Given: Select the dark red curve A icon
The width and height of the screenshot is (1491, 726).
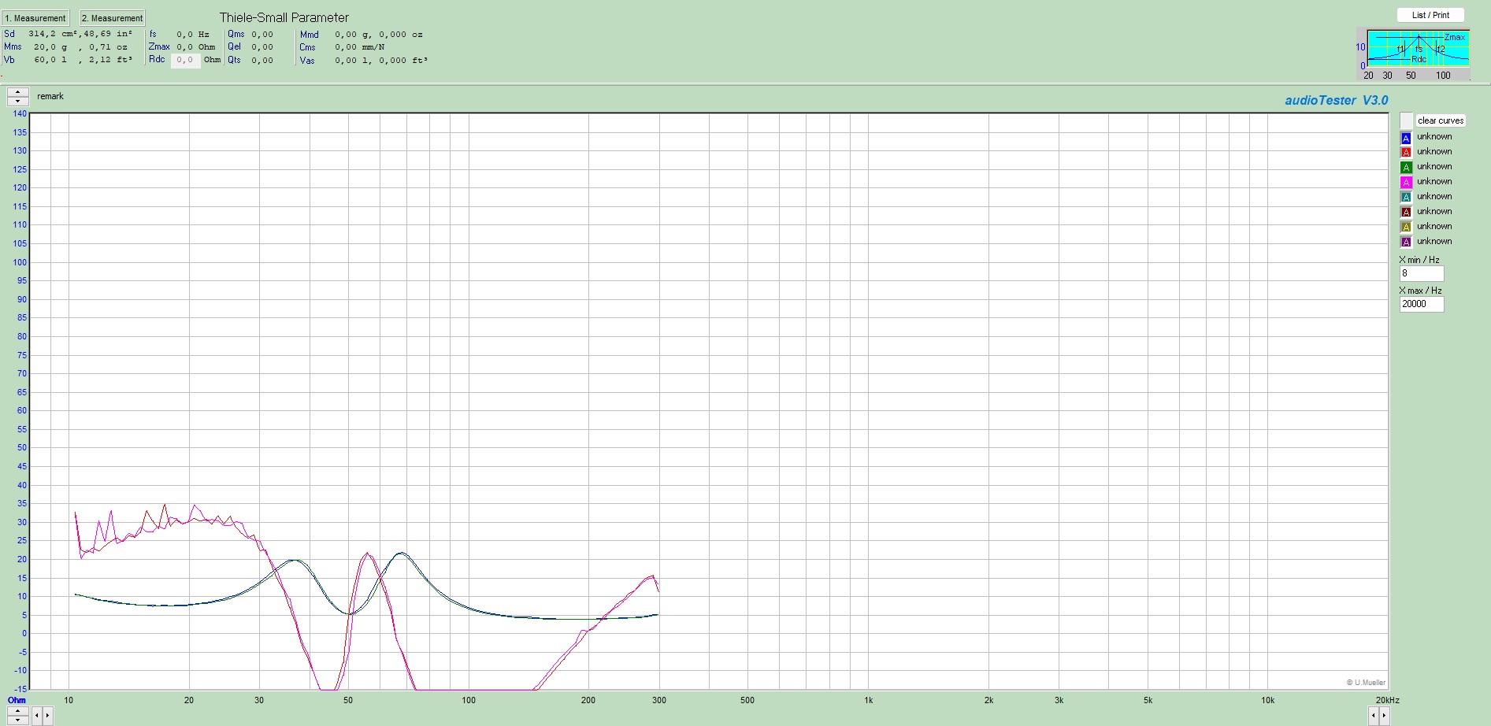Looking at the screenshot, I should 1406,213.
